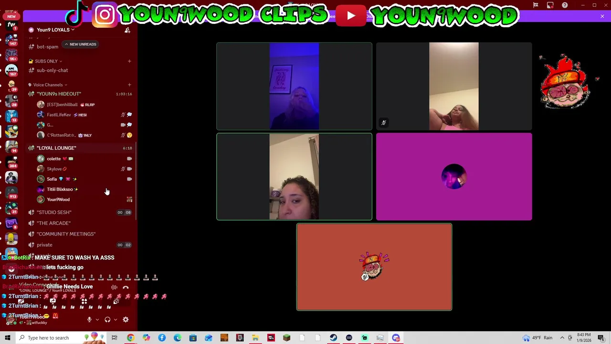Toggle microphone mute
This screenshot has height=344, width=611.
click(89, 320)
